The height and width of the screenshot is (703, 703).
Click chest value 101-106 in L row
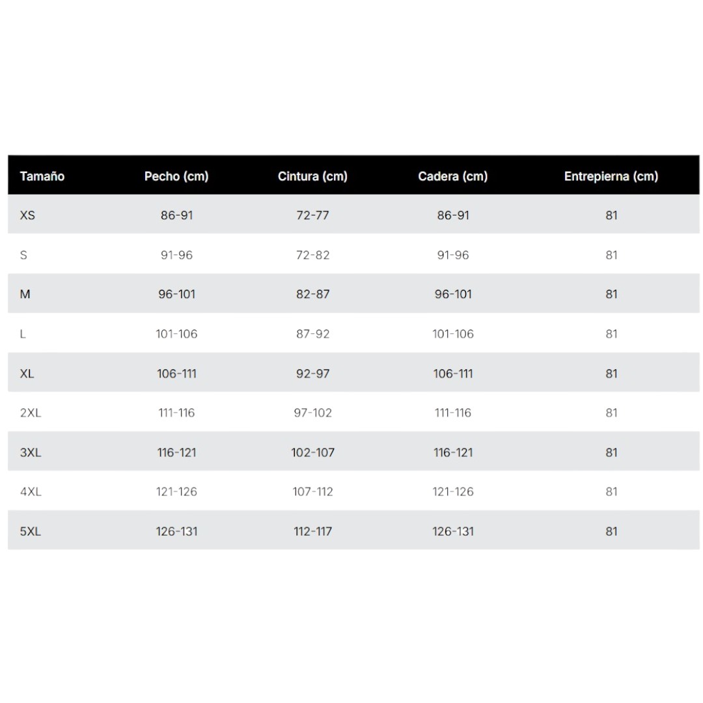(176, 334)
